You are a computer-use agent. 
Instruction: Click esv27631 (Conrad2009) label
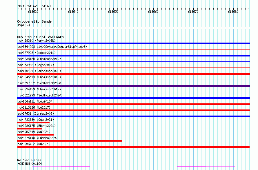pyautogui.click(x=36, y=114)
